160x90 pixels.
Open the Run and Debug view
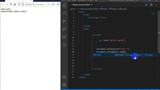coord(64,29)
